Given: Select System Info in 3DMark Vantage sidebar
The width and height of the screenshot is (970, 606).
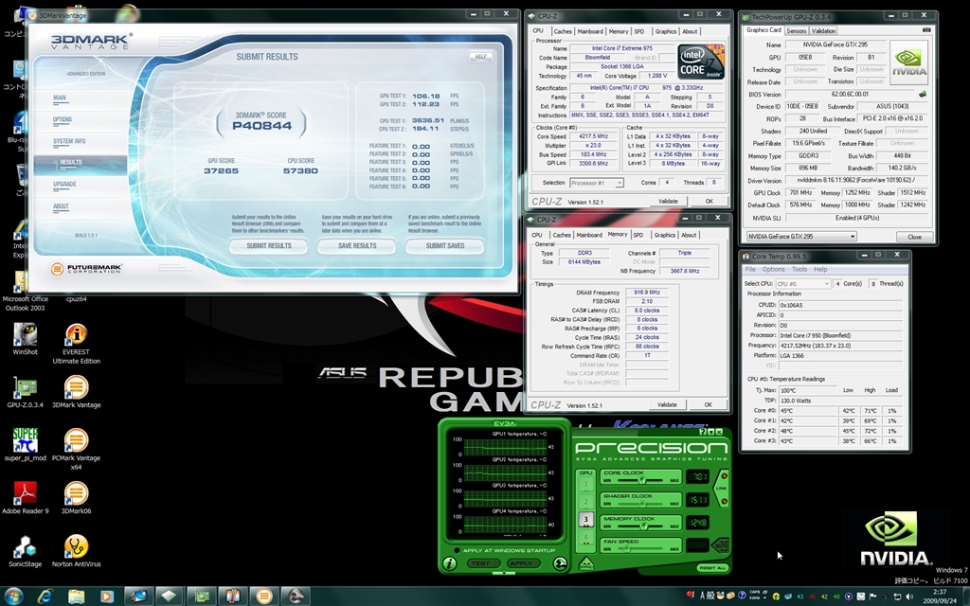Looking at the screenshot, I should point(69,141).
